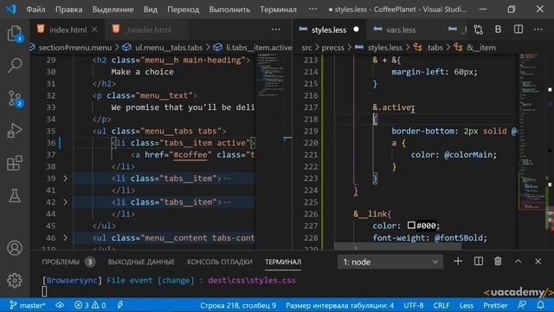
Task: Expand folded code at line 39
Action: [x=66, y=179]
